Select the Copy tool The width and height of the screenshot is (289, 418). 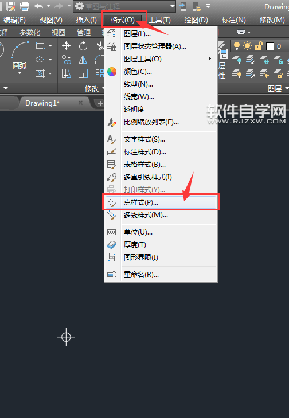(x=67, y=60)
